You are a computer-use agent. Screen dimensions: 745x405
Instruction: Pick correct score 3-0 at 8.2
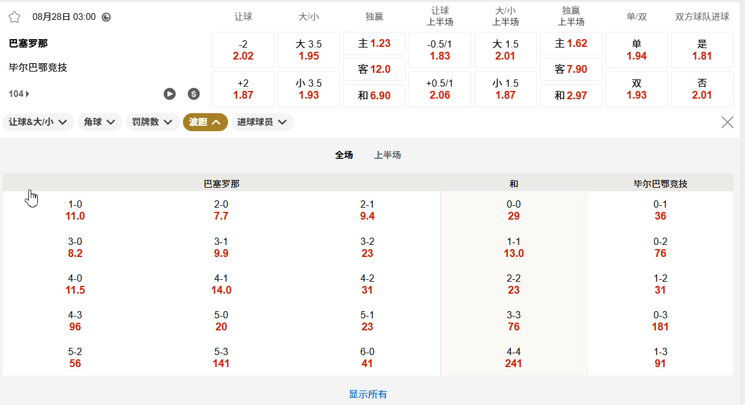coord(75,247)
